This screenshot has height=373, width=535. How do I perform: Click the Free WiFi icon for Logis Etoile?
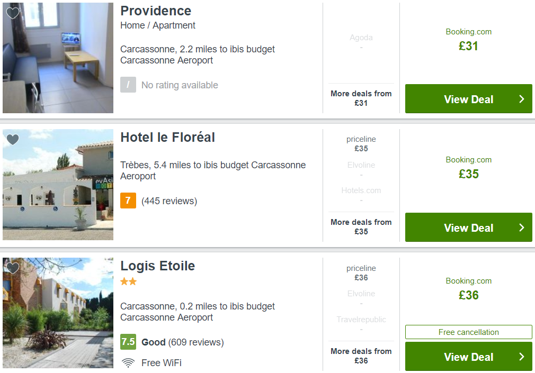click(128, 363)
